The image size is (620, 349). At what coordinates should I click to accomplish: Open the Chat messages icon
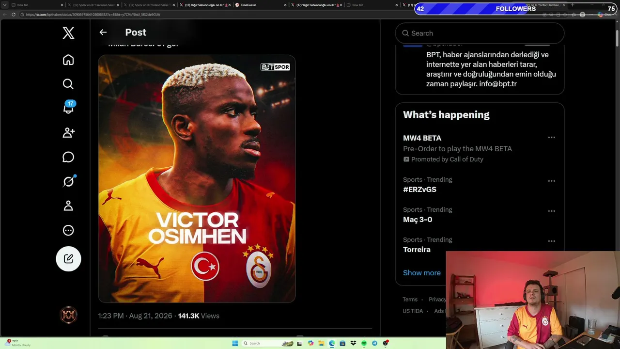click(x=68, y=157)
